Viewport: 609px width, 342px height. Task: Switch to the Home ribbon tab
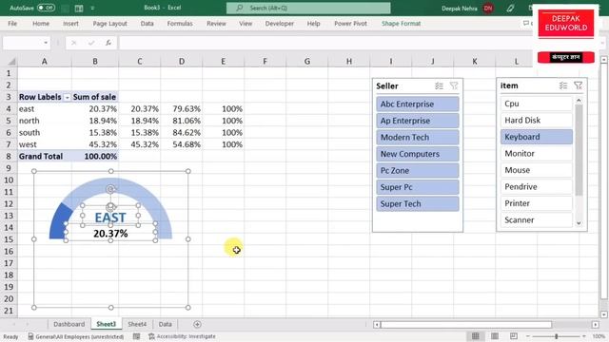coord(41,24)
